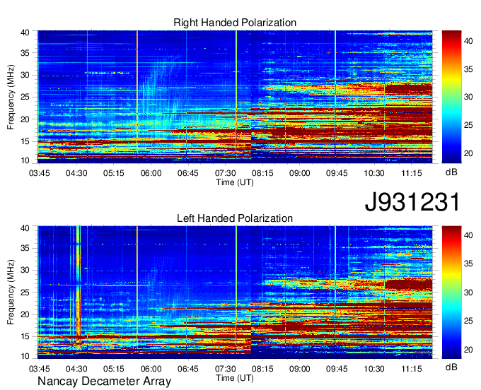Click the '11:15' time tick of Left Handed plot

[x=412, y=369]
